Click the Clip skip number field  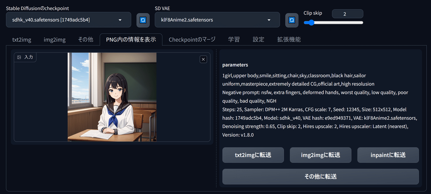347,14
